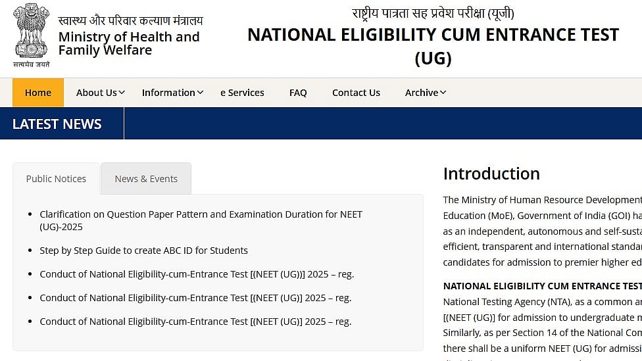Open the Home menu item

pos(38,93)
